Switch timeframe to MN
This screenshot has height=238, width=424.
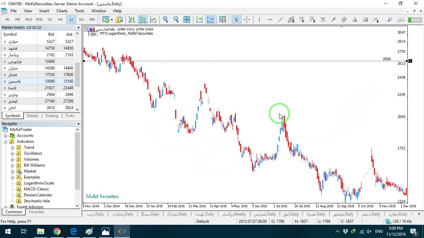pyautogui.click(x=92, y=20)
